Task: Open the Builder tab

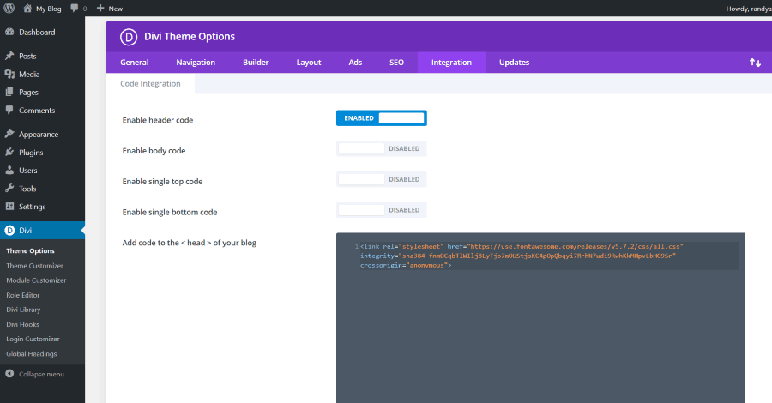Action: (256, 63)
